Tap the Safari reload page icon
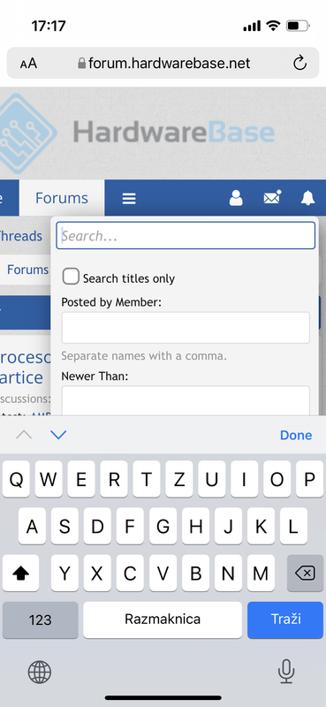Viewport: 326px width, 707px height. click(x=299, y=63)
